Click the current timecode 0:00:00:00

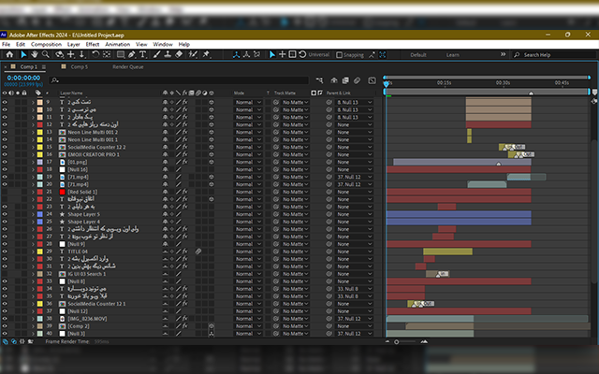(23, 78)
